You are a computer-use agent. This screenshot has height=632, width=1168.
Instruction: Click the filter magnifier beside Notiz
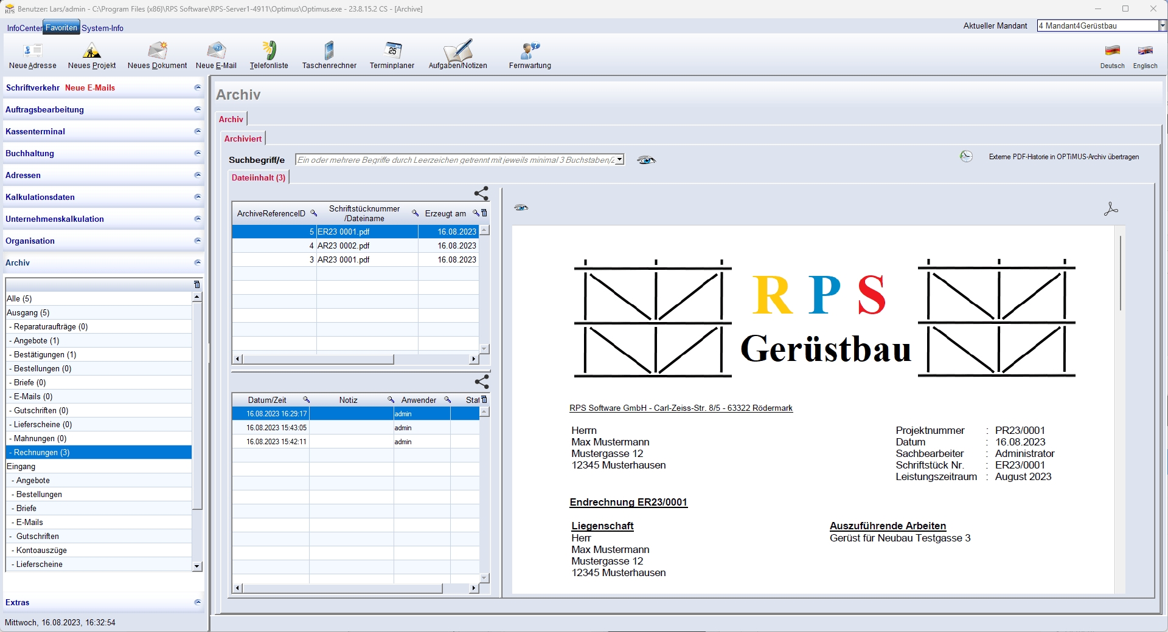tap(391, 400)
